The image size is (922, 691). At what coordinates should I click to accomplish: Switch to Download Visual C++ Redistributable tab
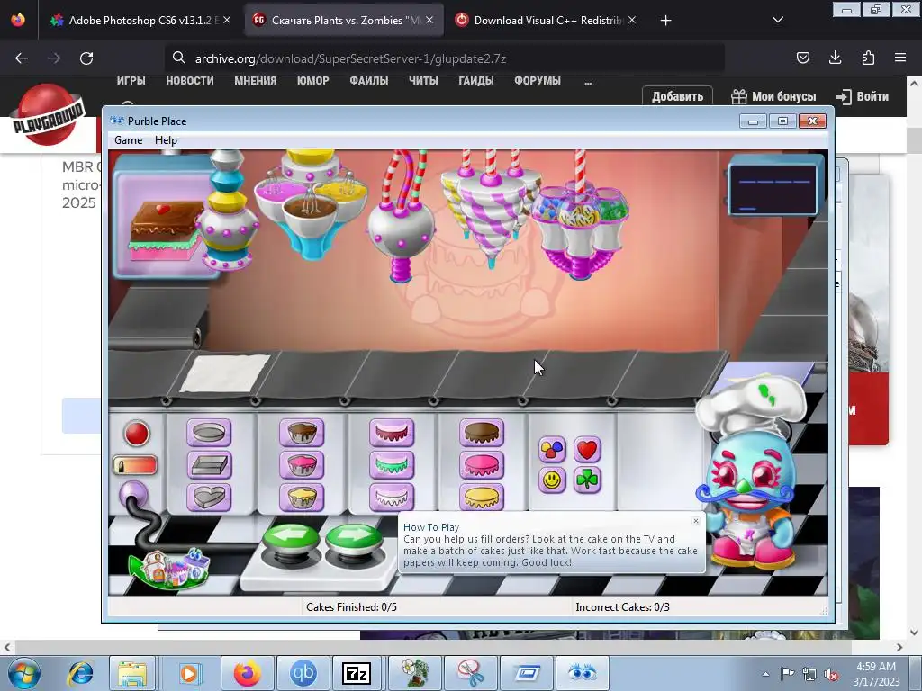[x=547, y=21]
